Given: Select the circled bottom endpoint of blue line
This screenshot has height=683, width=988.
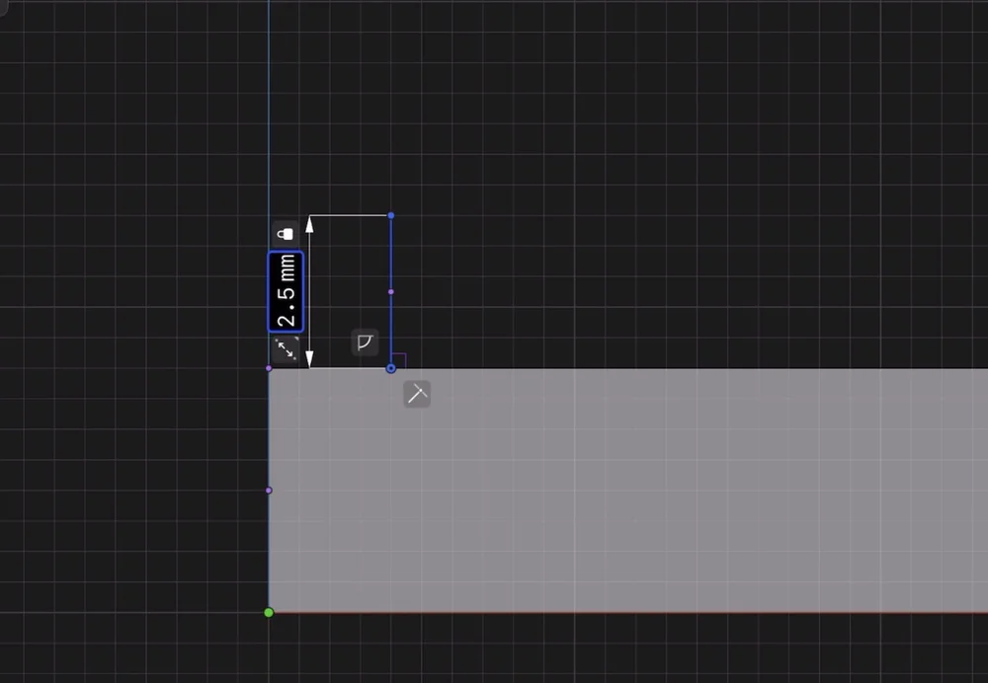Looking at the screenshot, I should 390,368.
